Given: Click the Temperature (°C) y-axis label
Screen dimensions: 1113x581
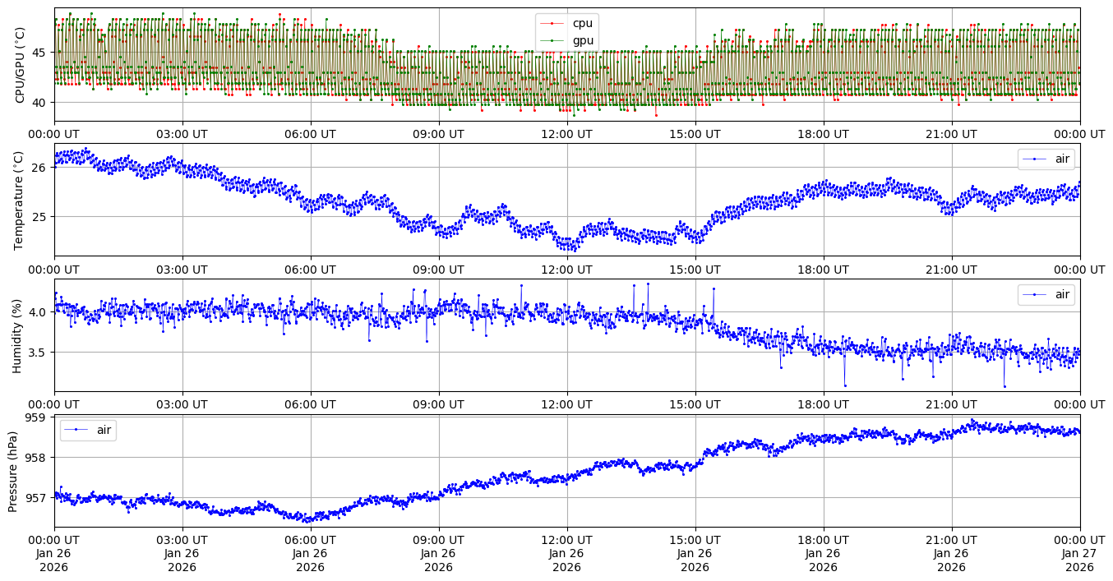Looking at the screenshot, I should [21, 200].
